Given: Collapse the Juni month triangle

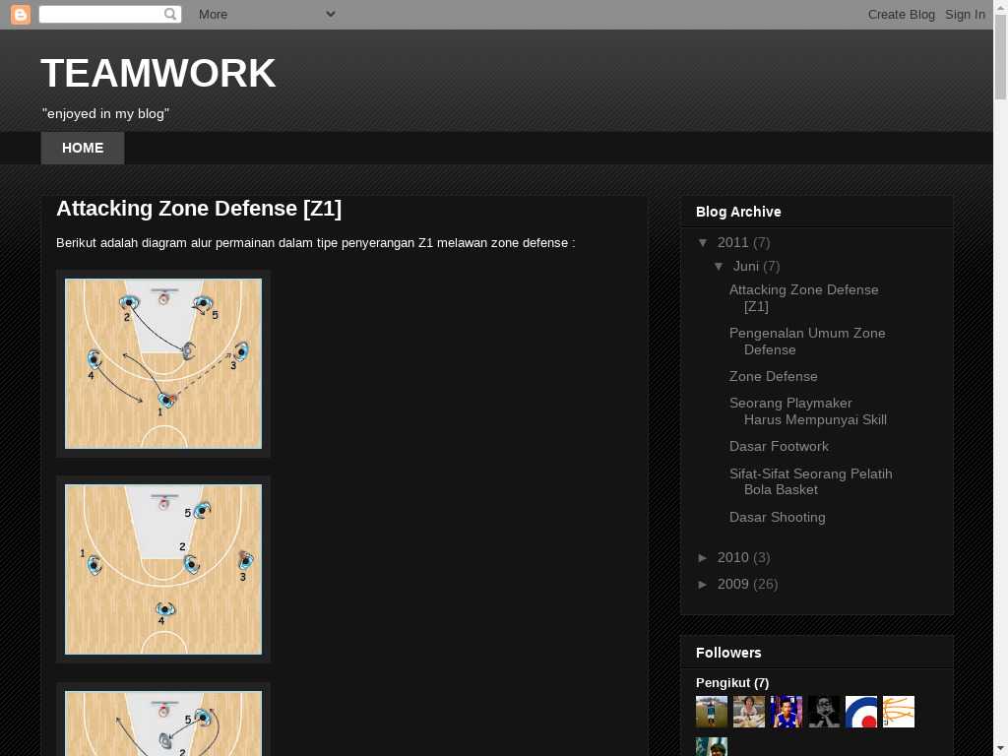Looking at the screenshot, I should [x=719, y=266].
